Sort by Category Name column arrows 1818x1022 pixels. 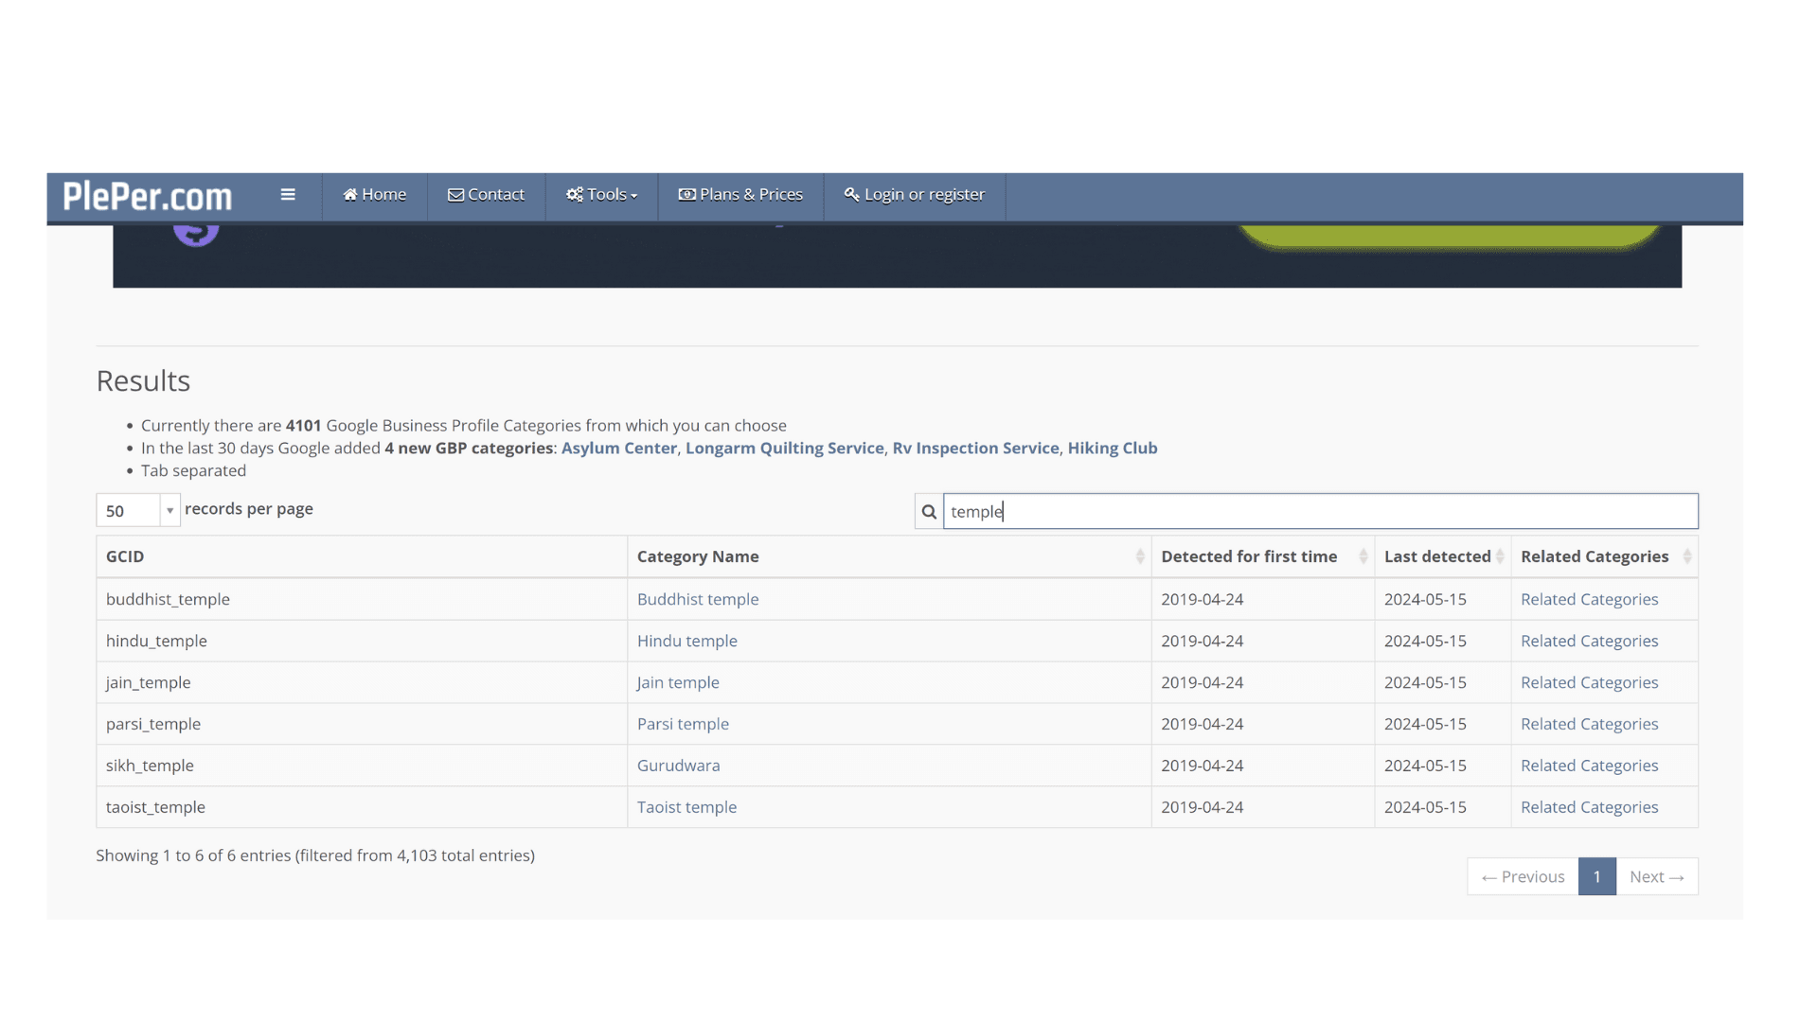pos(1139,557)
